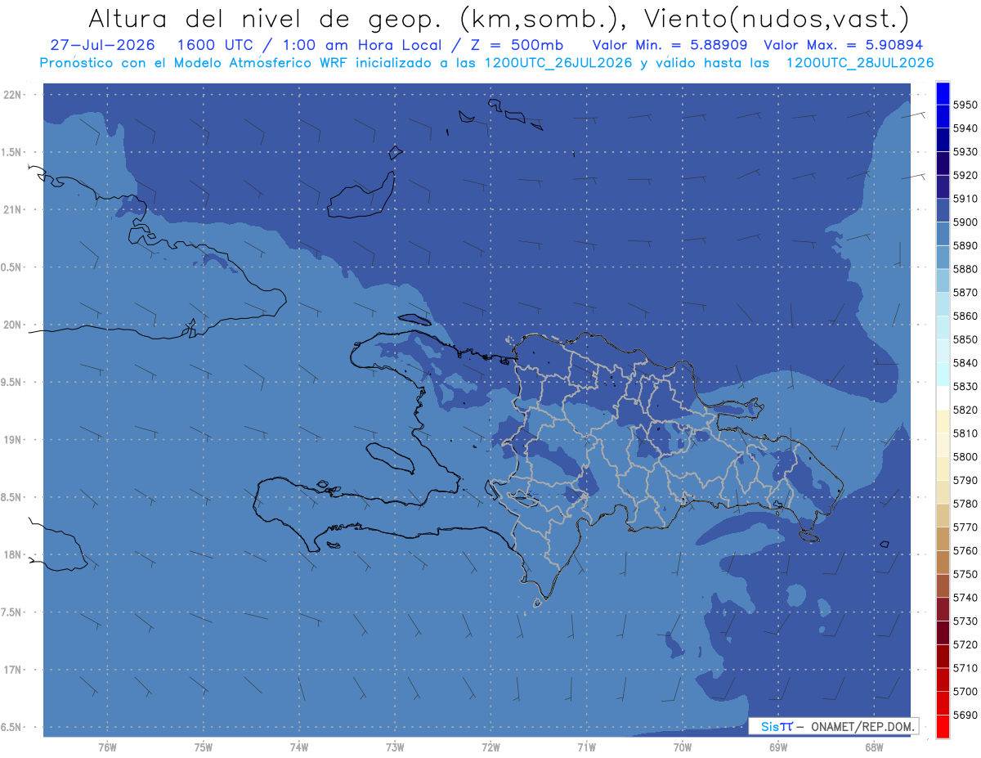
Task: Click the 5690 legend value
Action: 965,715
